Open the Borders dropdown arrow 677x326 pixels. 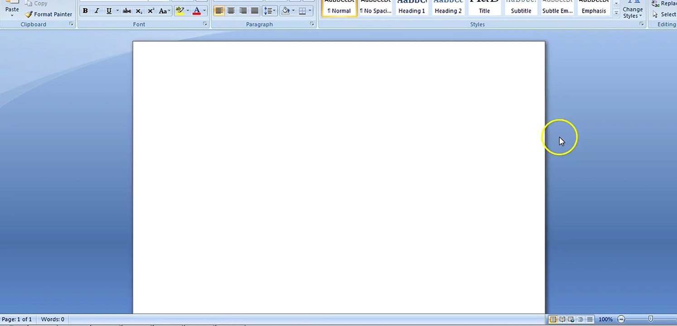[310, 11]
